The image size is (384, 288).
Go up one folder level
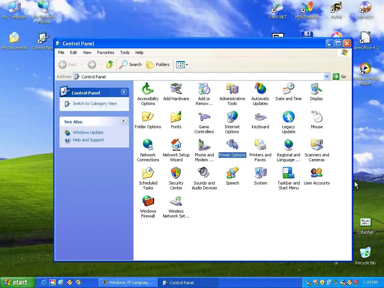(x=110, y=64)
